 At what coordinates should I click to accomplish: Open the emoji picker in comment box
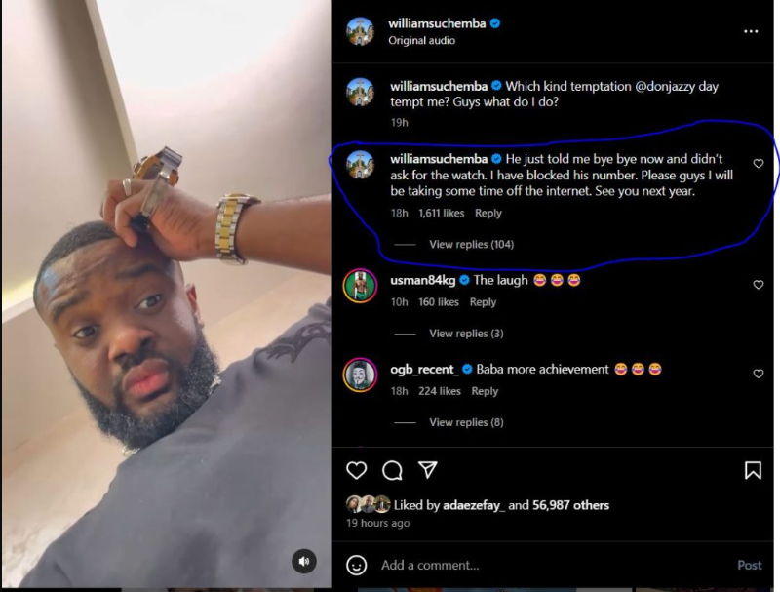point(357,565)
